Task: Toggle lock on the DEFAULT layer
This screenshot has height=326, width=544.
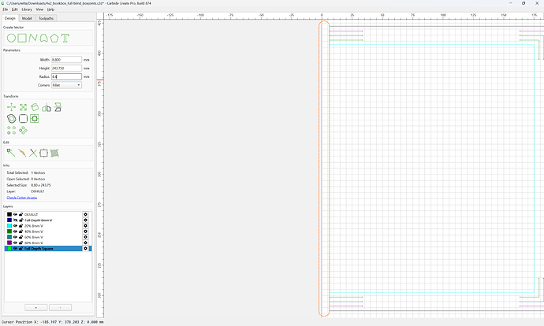Action: [x=20, y=214]
